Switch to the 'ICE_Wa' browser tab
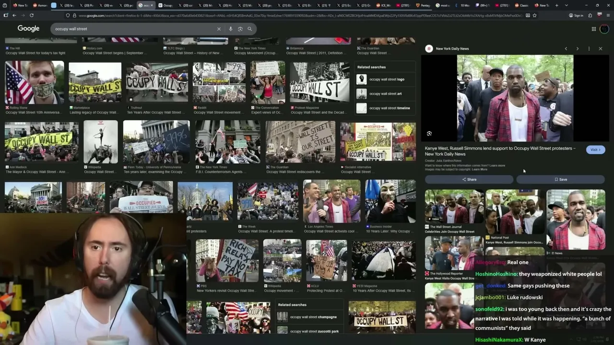614x345 pixels. point(383,5)
